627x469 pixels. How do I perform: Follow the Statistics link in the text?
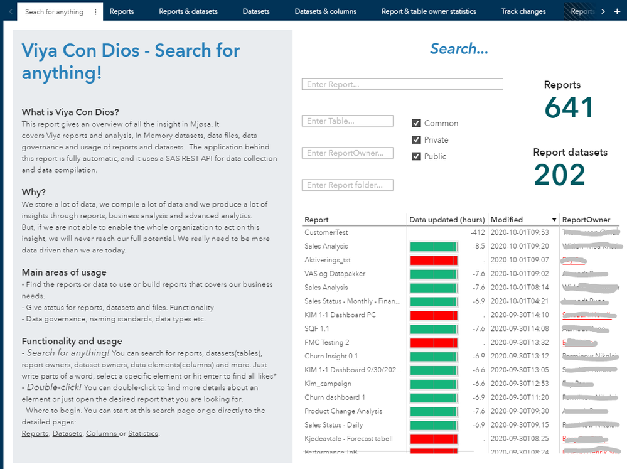click(143, 433)
